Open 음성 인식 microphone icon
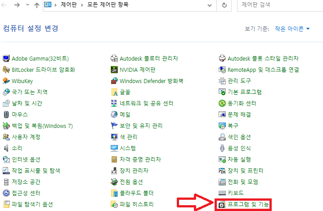 [222, 148]
